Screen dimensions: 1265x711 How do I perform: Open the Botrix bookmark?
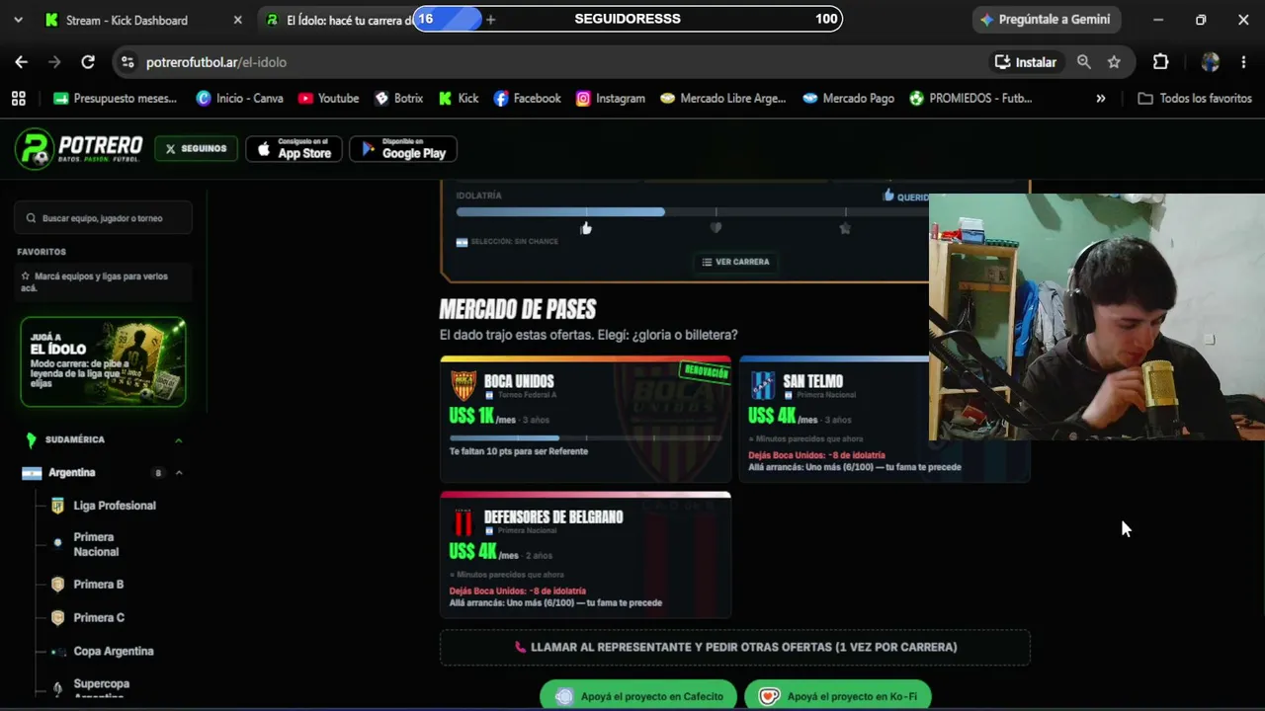pyautogui.click(x=398, y=99)
